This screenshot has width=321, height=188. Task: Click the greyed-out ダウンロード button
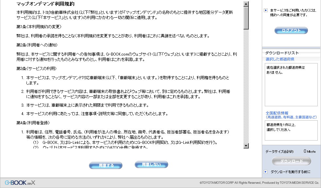[291, 161]
